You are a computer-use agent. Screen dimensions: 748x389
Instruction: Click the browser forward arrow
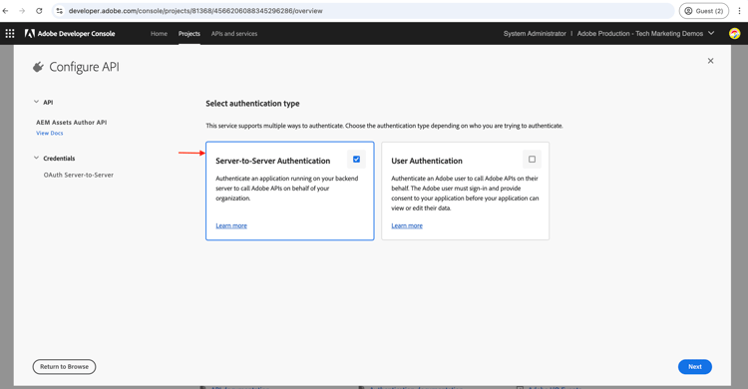point(22,11)
